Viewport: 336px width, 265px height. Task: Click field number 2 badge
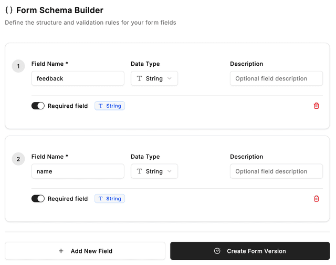pos(18,159)
